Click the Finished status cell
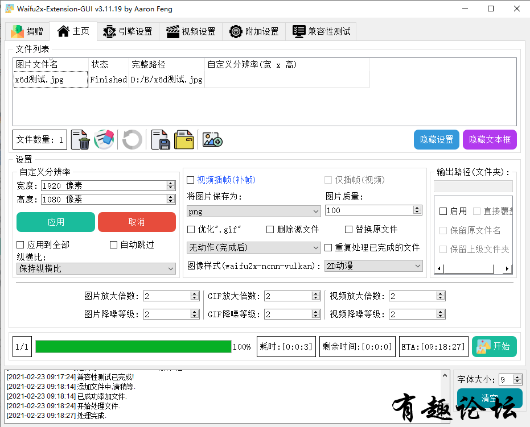 109,80
